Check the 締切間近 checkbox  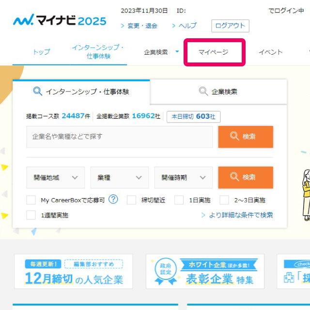click(131, 200)
